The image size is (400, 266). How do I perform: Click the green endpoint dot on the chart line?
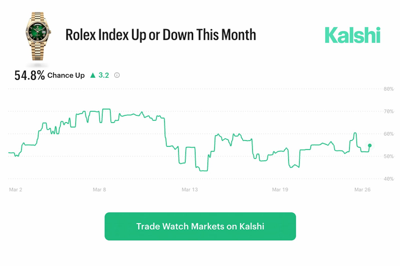point(370,145)
